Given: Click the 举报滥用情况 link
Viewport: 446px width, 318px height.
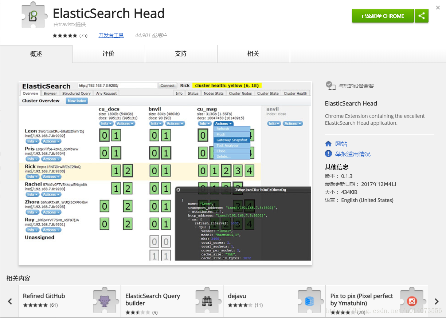Looking at the screenshot, I should 353,154.
